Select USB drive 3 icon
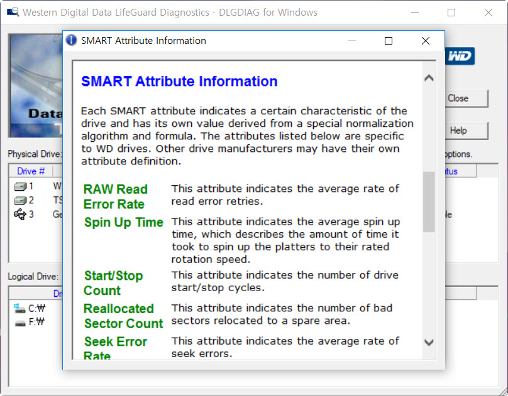The height and width of the screenshot is (396, 508). click(19, 215)
